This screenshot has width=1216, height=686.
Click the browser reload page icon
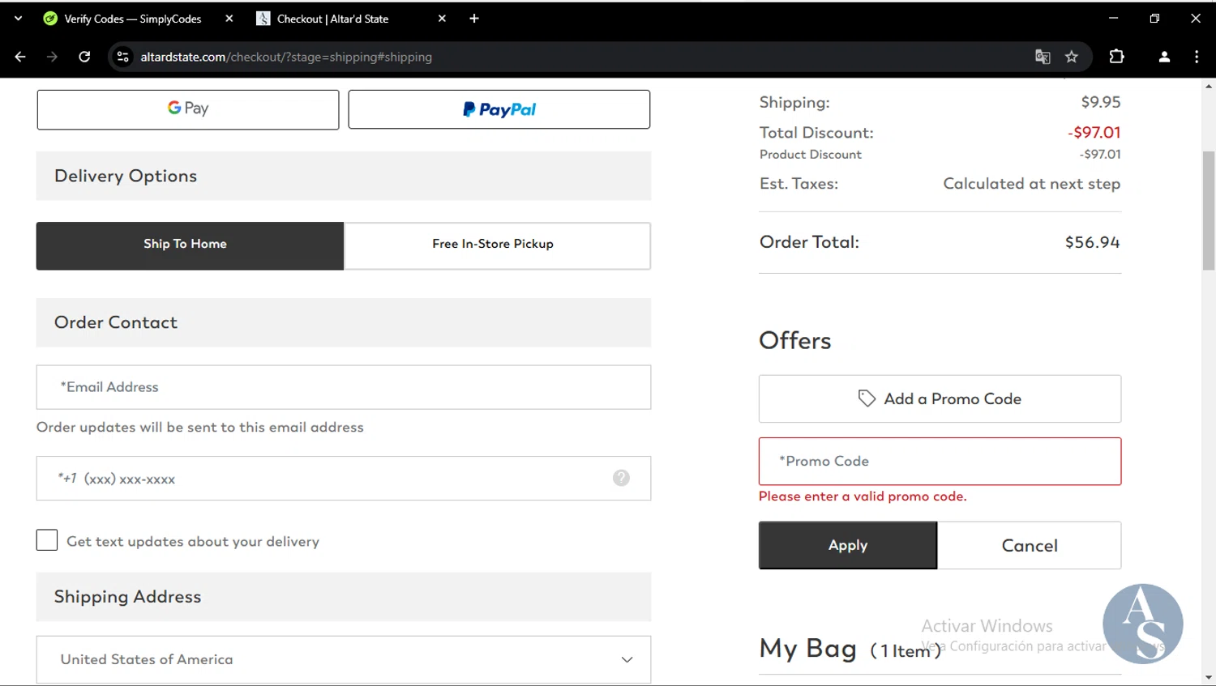coord(84,57)
